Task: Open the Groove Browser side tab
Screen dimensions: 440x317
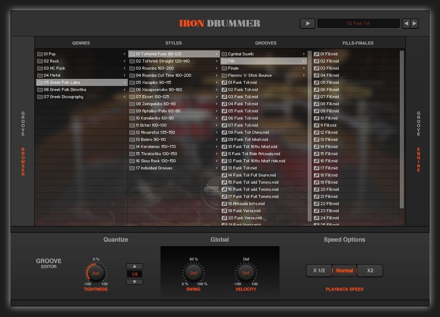Action: (23, 144)
